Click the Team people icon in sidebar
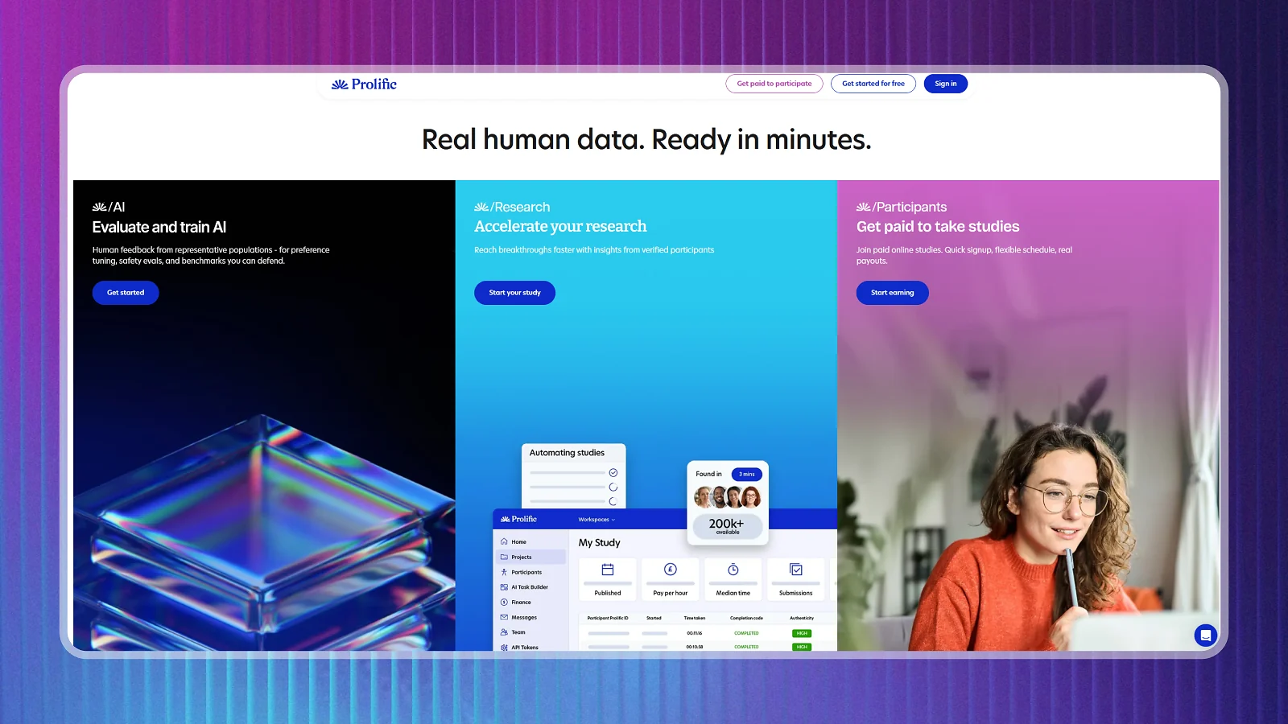 point(504,632)
